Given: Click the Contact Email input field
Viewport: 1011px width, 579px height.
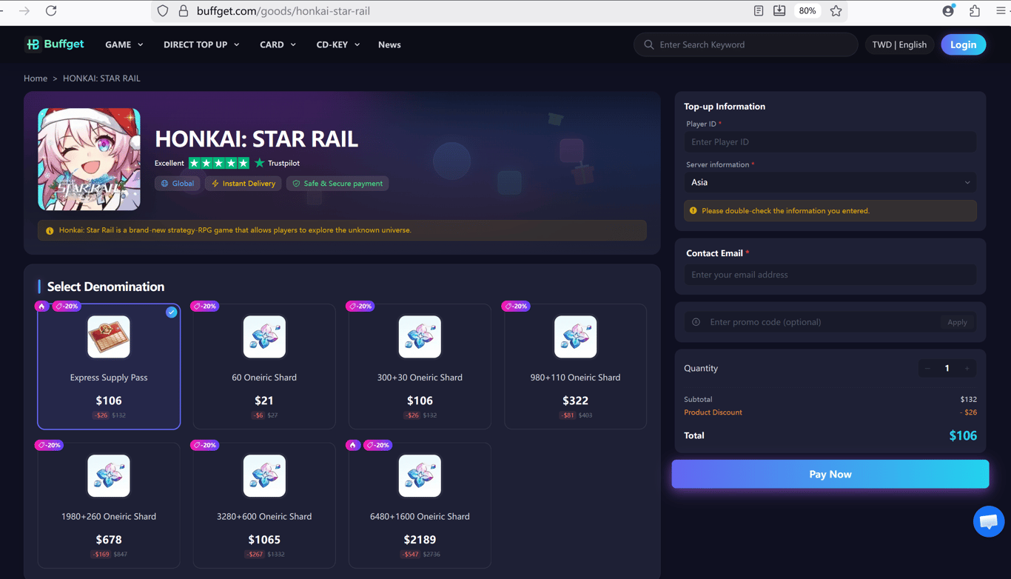Looking at the screenshot, I should 830,275.
